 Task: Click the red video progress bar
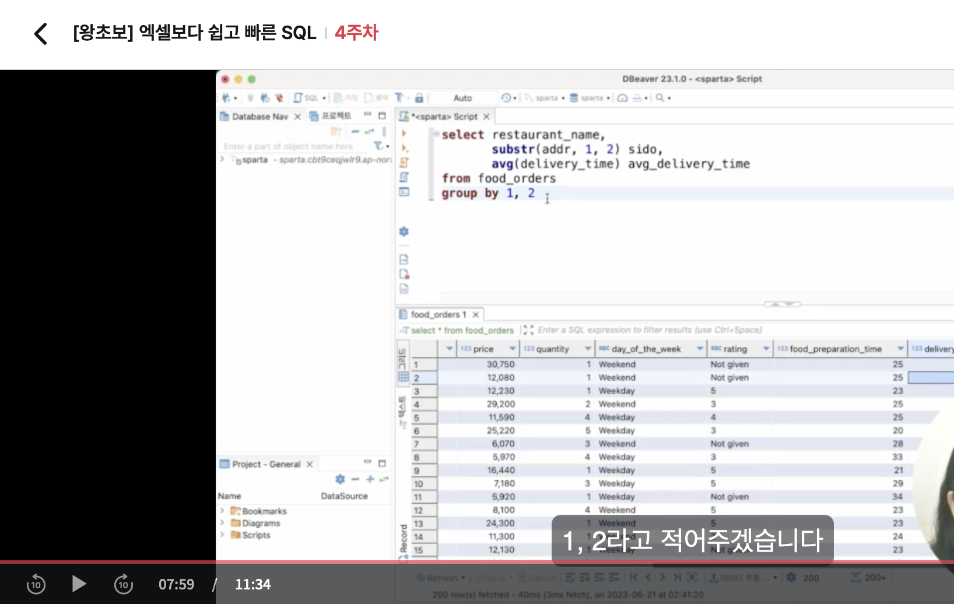(x=477, y=562)
